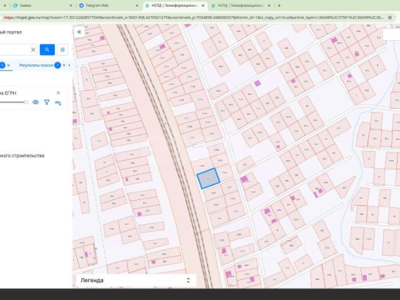Select the highlighted blue land parcel
The image size is (400, 300).
[x=208, y=179]
